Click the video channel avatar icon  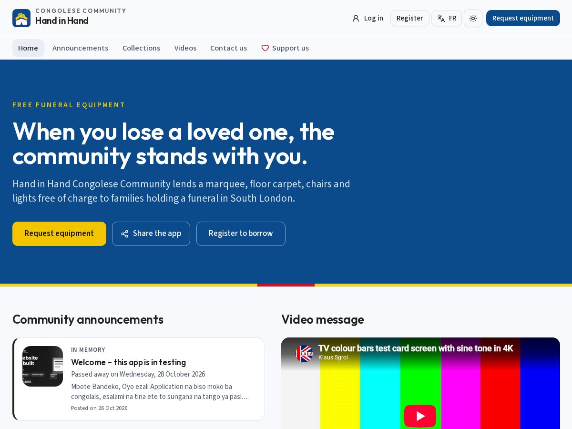304,354
